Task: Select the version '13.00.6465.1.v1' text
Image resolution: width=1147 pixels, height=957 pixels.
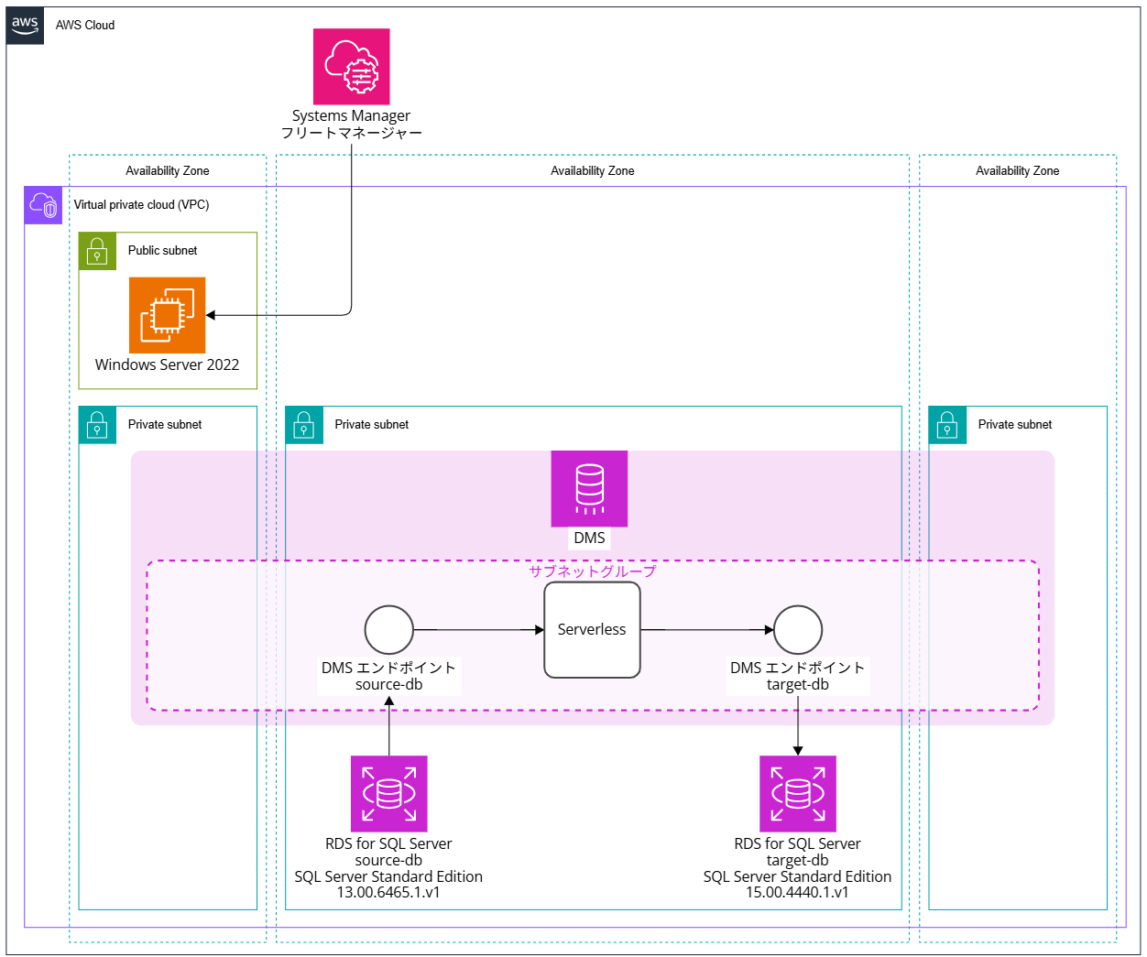Action: point(388,892)
